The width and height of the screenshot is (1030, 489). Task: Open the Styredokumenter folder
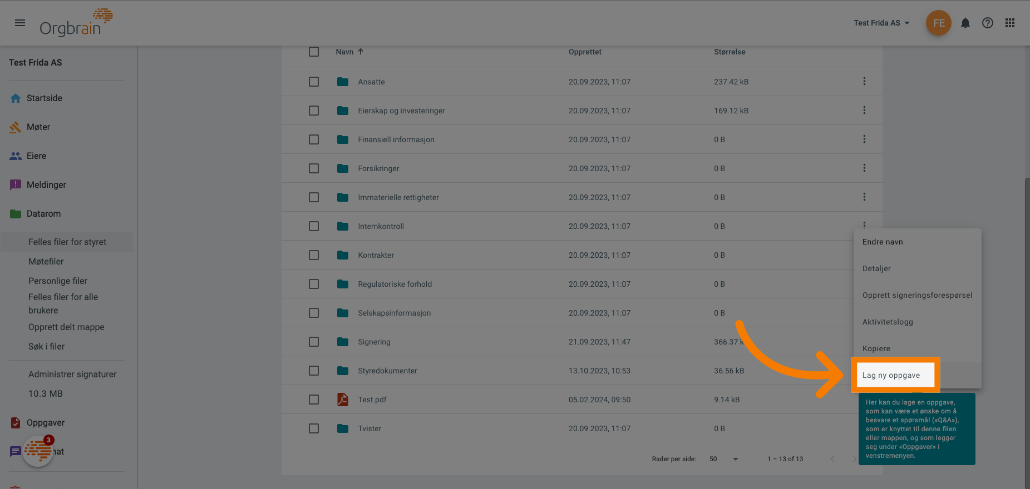(x=387, y=371)
